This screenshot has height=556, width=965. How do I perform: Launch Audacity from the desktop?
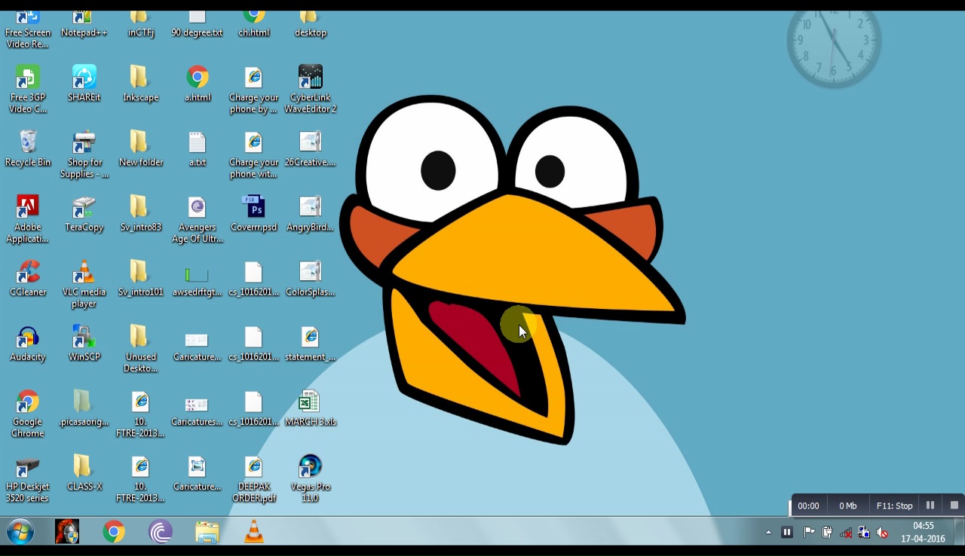pos(28,343)
